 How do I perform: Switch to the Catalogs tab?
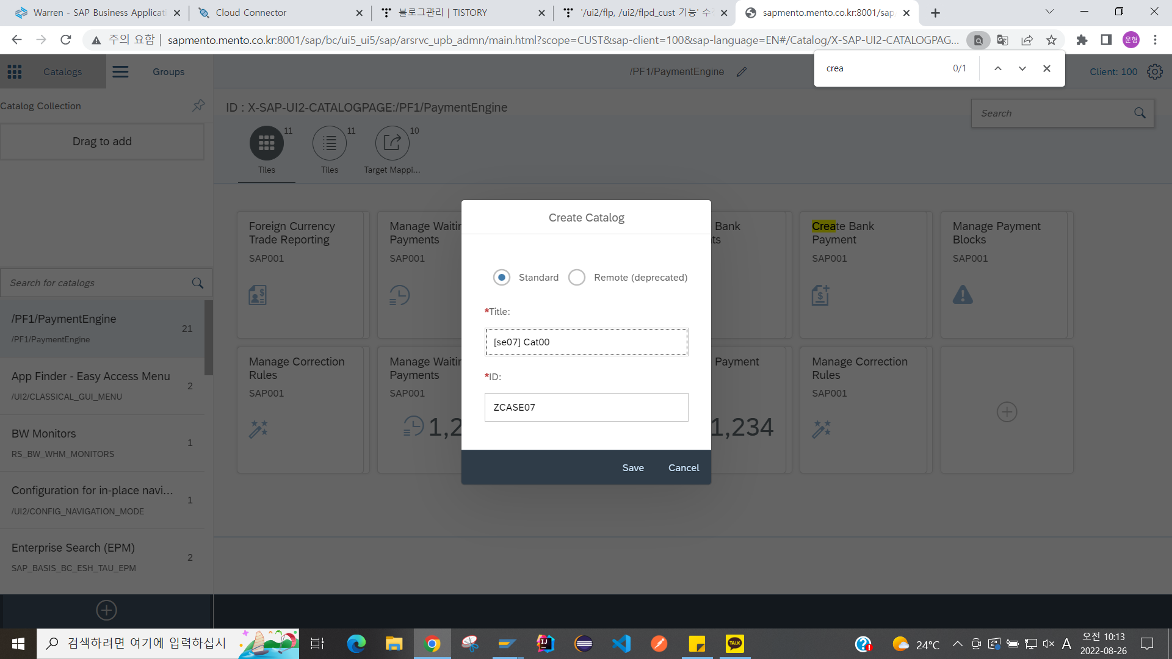62,71
